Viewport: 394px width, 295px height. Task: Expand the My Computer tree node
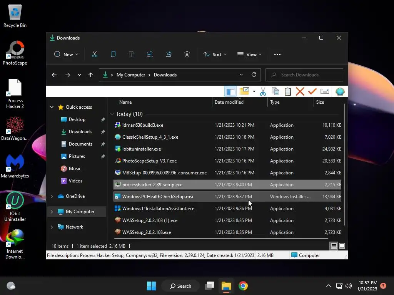(x=52, y=212)
